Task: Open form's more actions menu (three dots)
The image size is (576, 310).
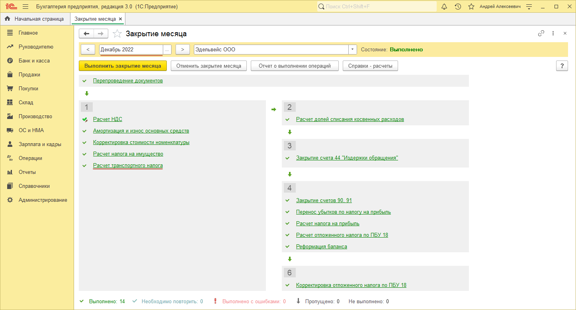Action: point(553,33)
